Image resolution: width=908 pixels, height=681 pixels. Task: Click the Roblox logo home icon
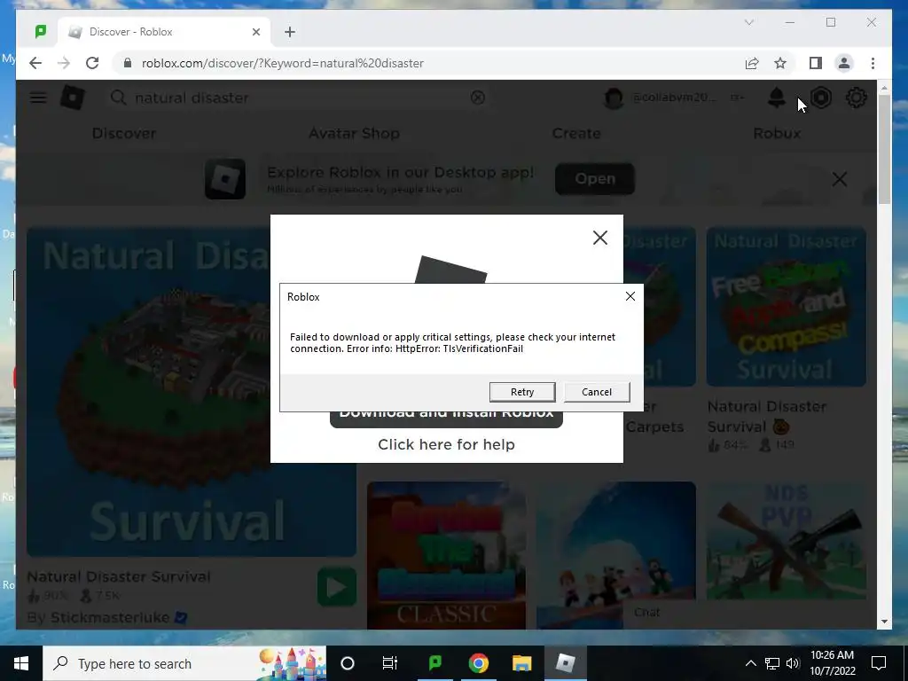point(73,98)
